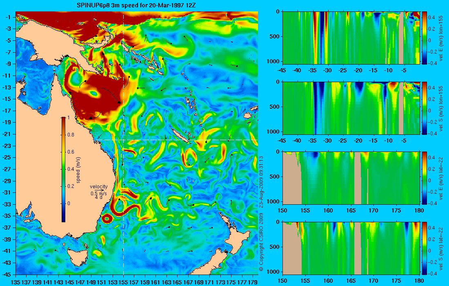This screenshot has height=286, width=449.
Task: Click the 'velocity' legend label
Action: point(99,187)
